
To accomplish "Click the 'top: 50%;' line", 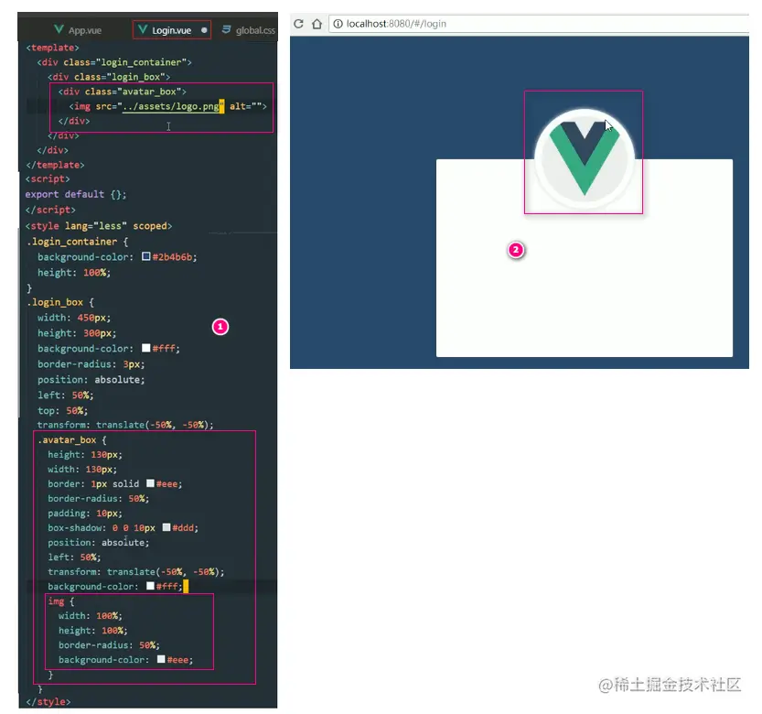I will tap(63, 410).
